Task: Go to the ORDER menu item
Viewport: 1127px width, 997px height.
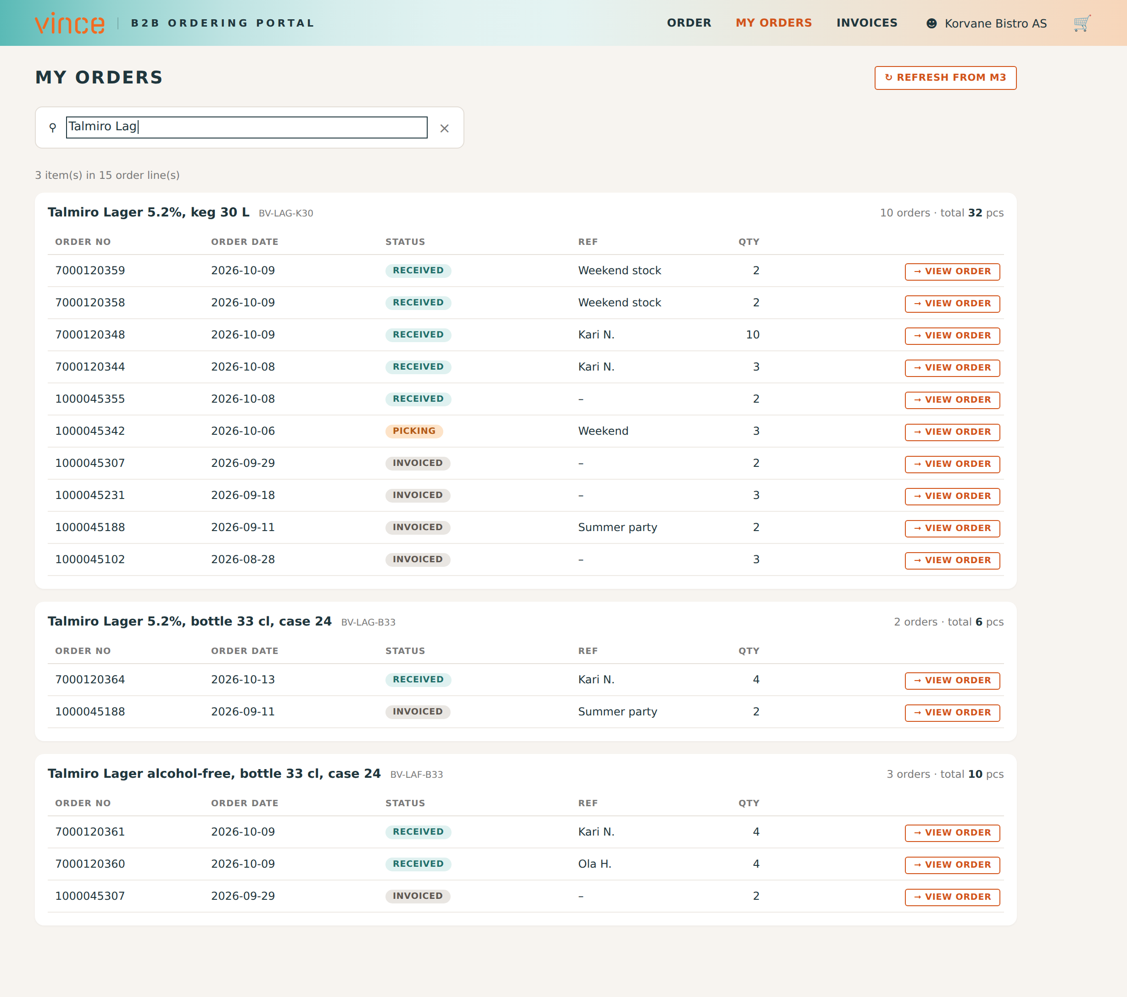Action: point(689,22)
